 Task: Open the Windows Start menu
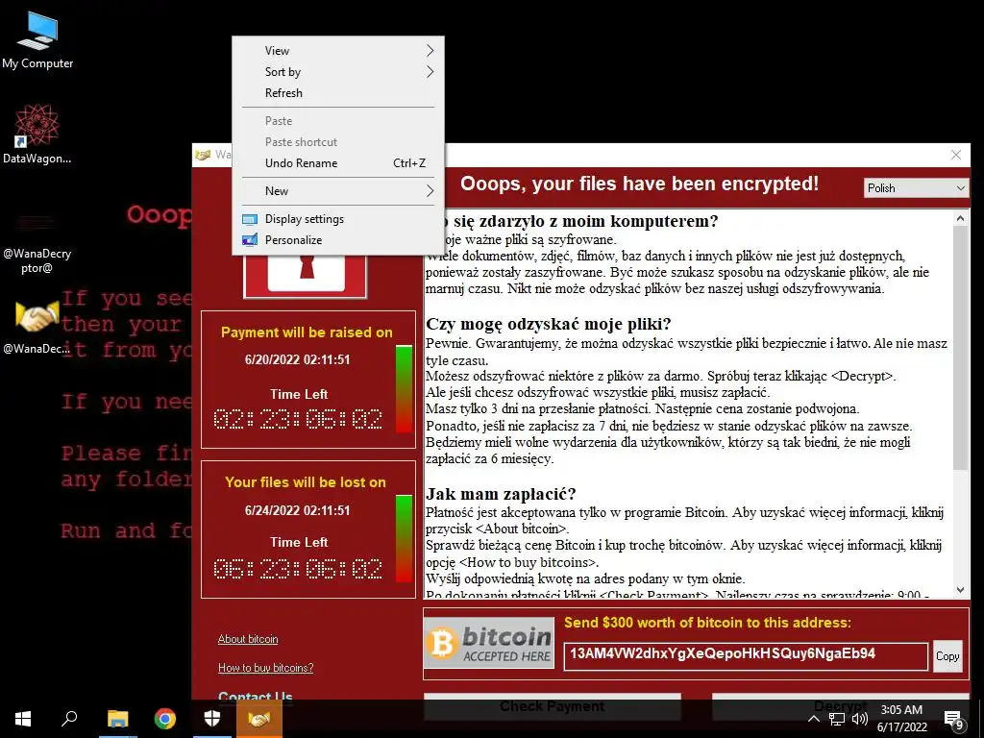(23, 719)
